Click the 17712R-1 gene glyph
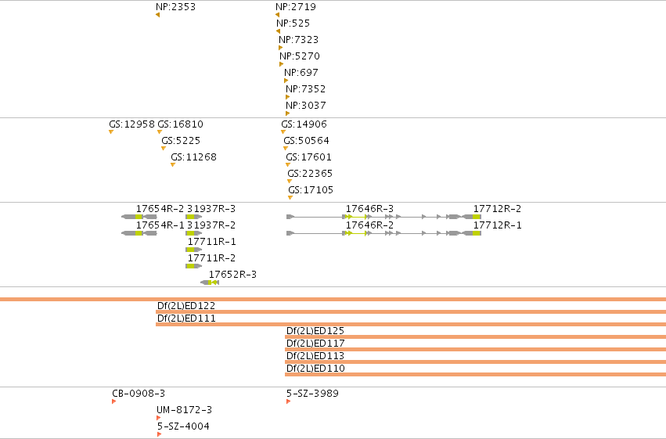The image size is (666, 439). tap(471, 233)
